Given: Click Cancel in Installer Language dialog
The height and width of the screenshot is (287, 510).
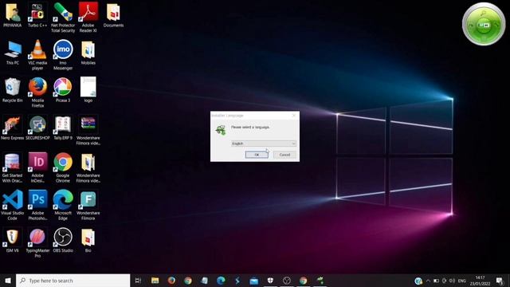Looking at the screenshot, I should (284, 155).
